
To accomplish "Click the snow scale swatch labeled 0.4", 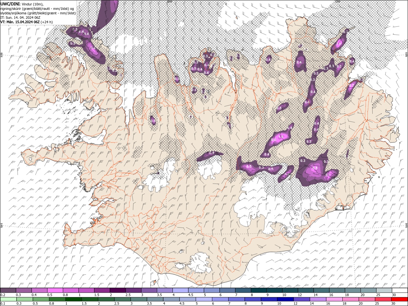I will click(x=39, y=290).
